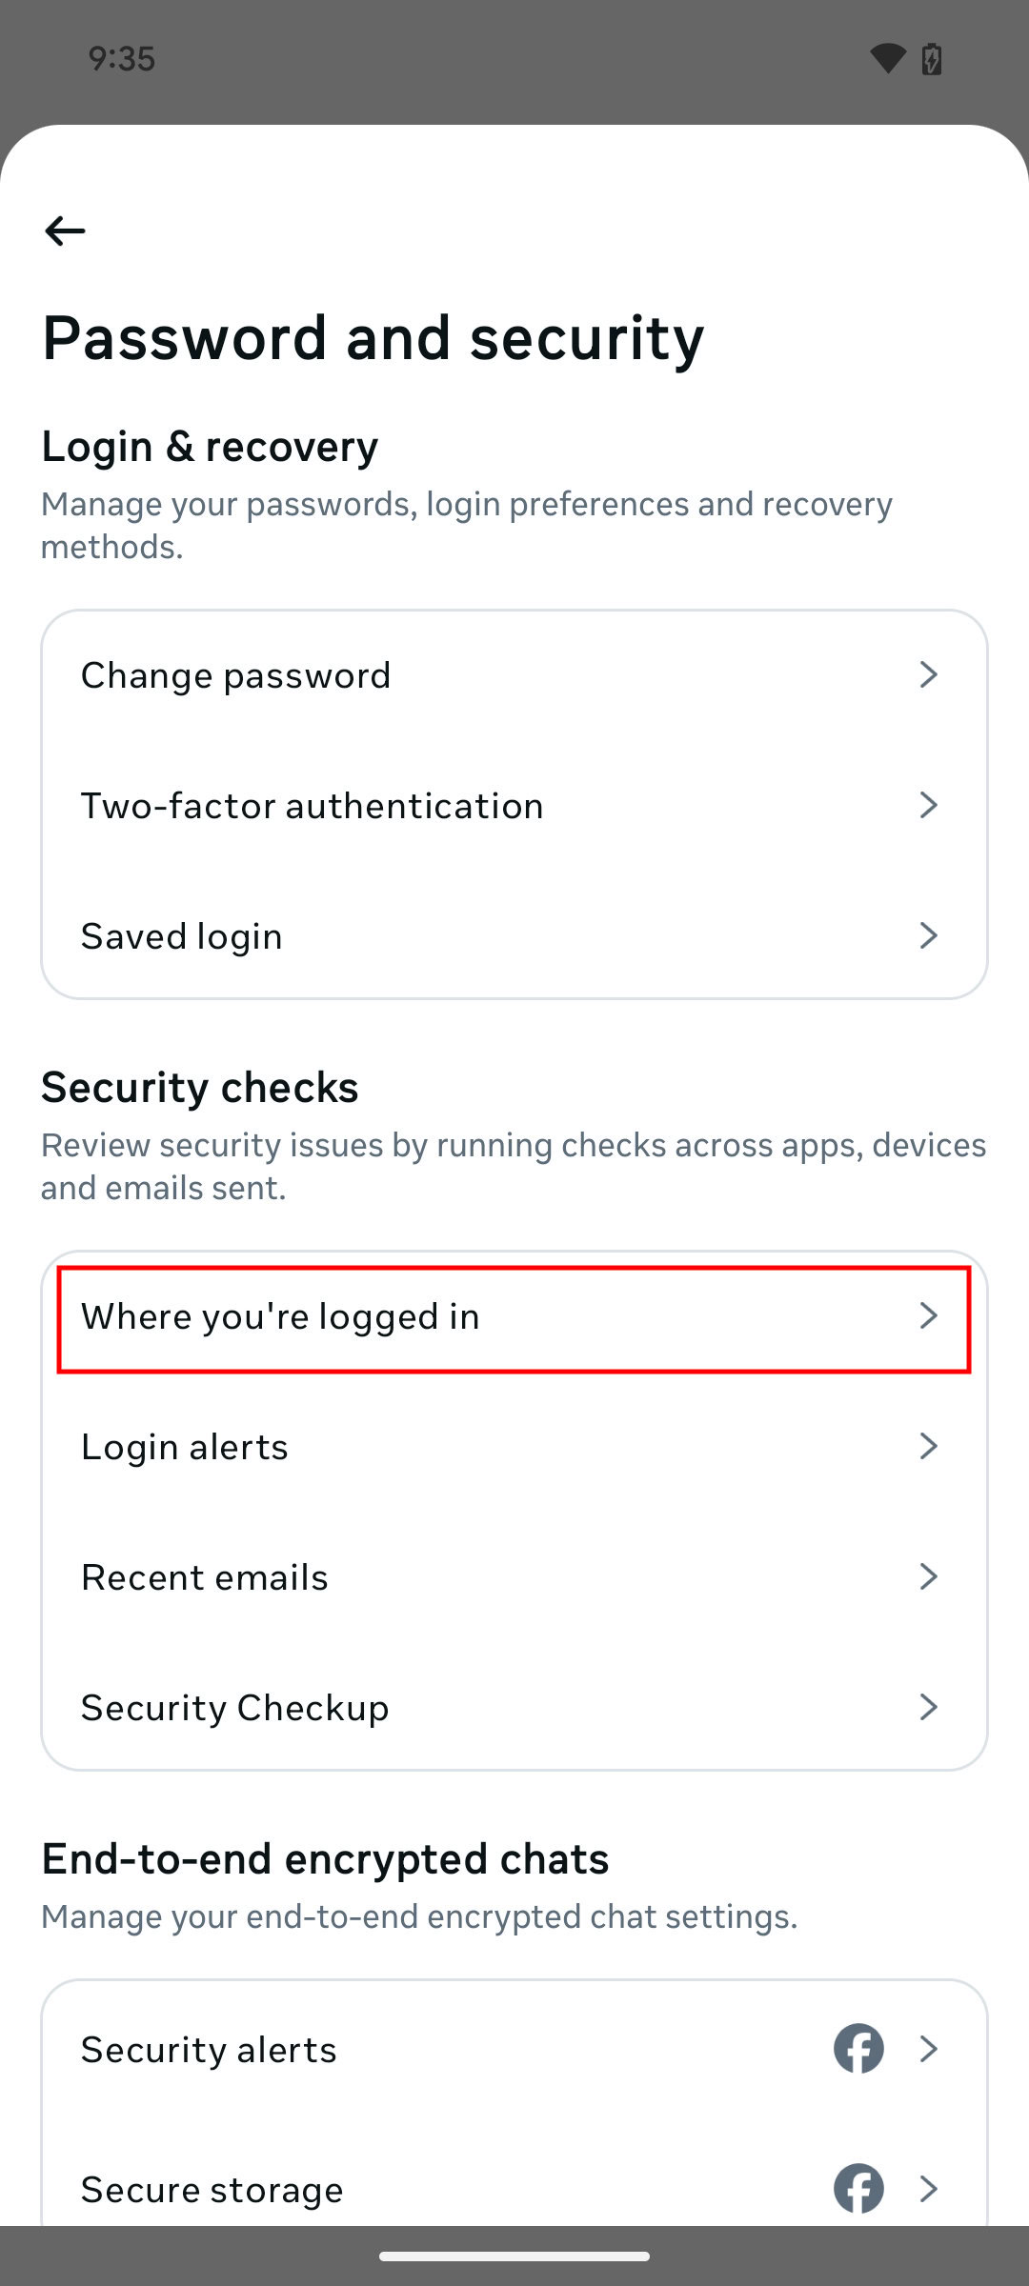Tap the Wi-Fi status bar icon
1029x2286 pixels.
tap(887, 59)
